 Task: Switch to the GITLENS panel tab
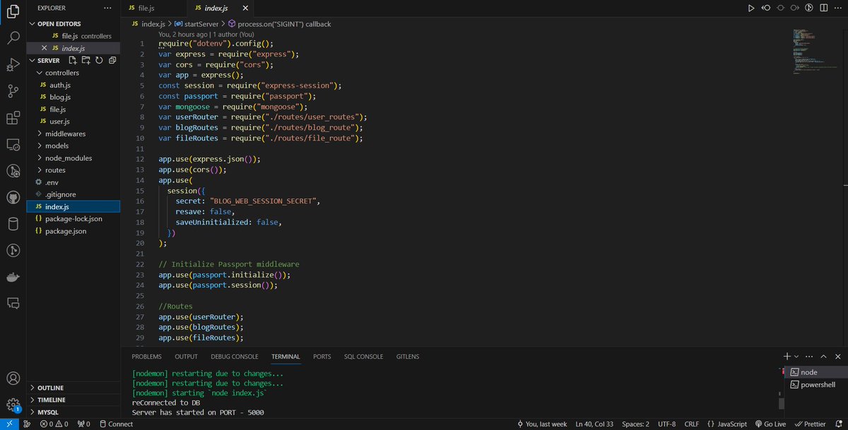tap(408, 357)
